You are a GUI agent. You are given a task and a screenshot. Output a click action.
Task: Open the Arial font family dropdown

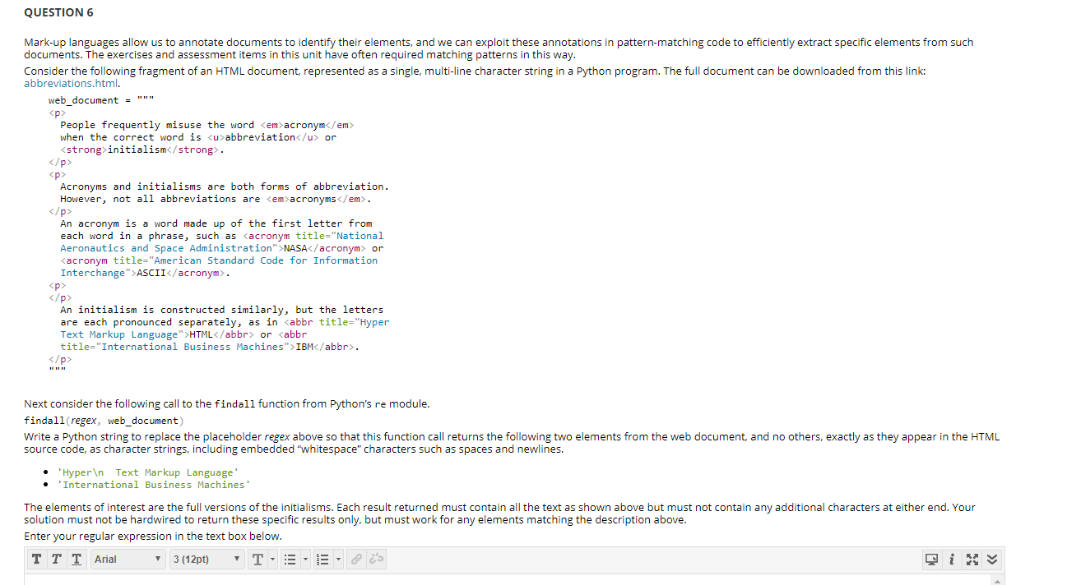point(128,559)
